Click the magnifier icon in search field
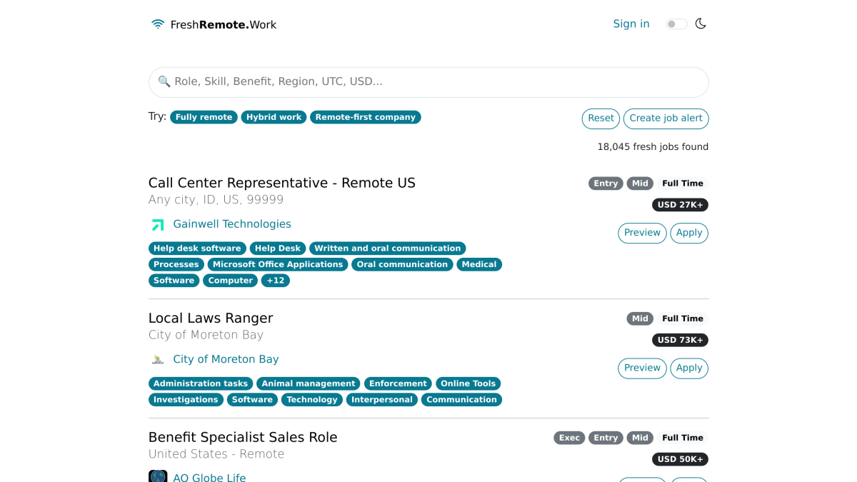Viewport: 857px width, 482px height. [164, 81]
